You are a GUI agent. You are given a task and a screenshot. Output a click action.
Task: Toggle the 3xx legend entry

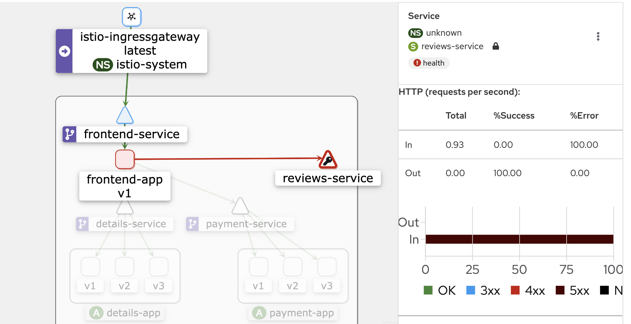483,290
